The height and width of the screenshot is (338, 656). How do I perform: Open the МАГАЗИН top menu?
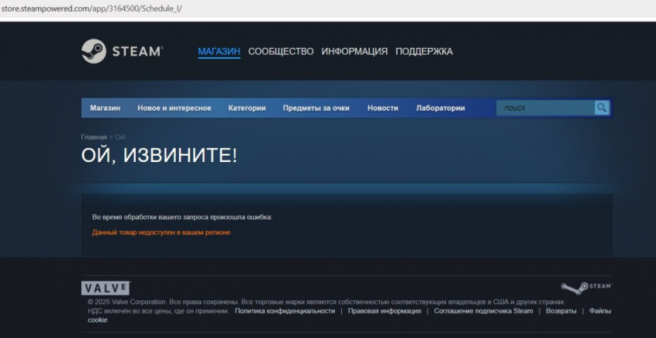coord(218,52)
